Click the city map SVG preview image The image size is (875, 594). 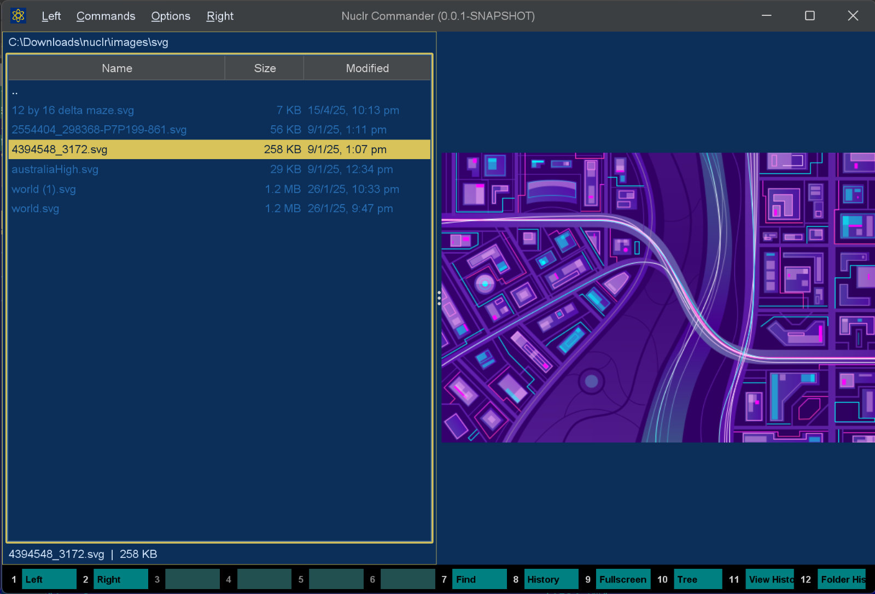click(x=658, y=298)
